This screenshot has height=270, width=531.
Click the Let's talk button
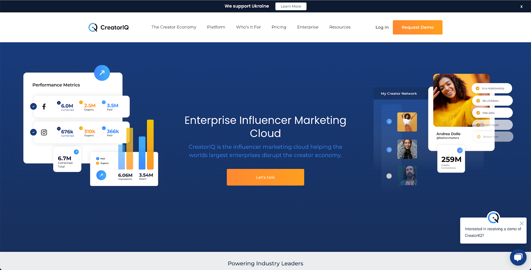coord(265,177)
